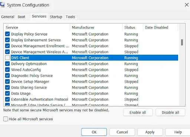190x137 pixels.
Task: Open the Boot tab
Action: 22,17
